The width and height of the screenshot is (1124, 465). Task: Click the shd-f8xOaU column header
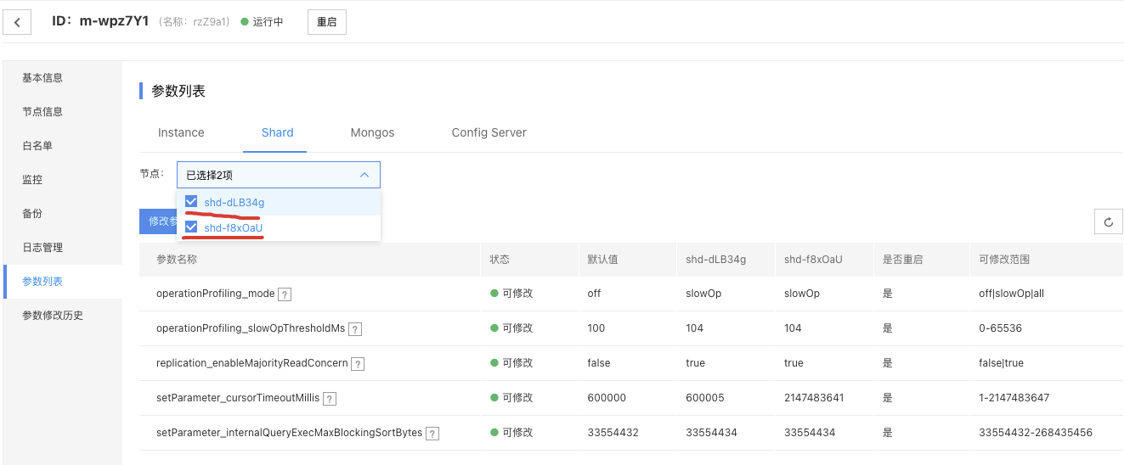(x=813, y=260)
